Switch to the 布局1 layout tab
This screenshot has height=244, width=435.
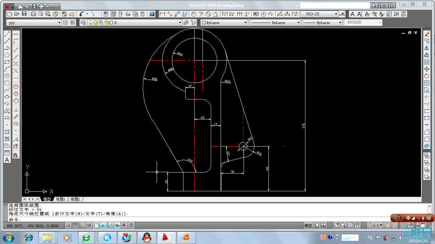(x=60, y=199)
